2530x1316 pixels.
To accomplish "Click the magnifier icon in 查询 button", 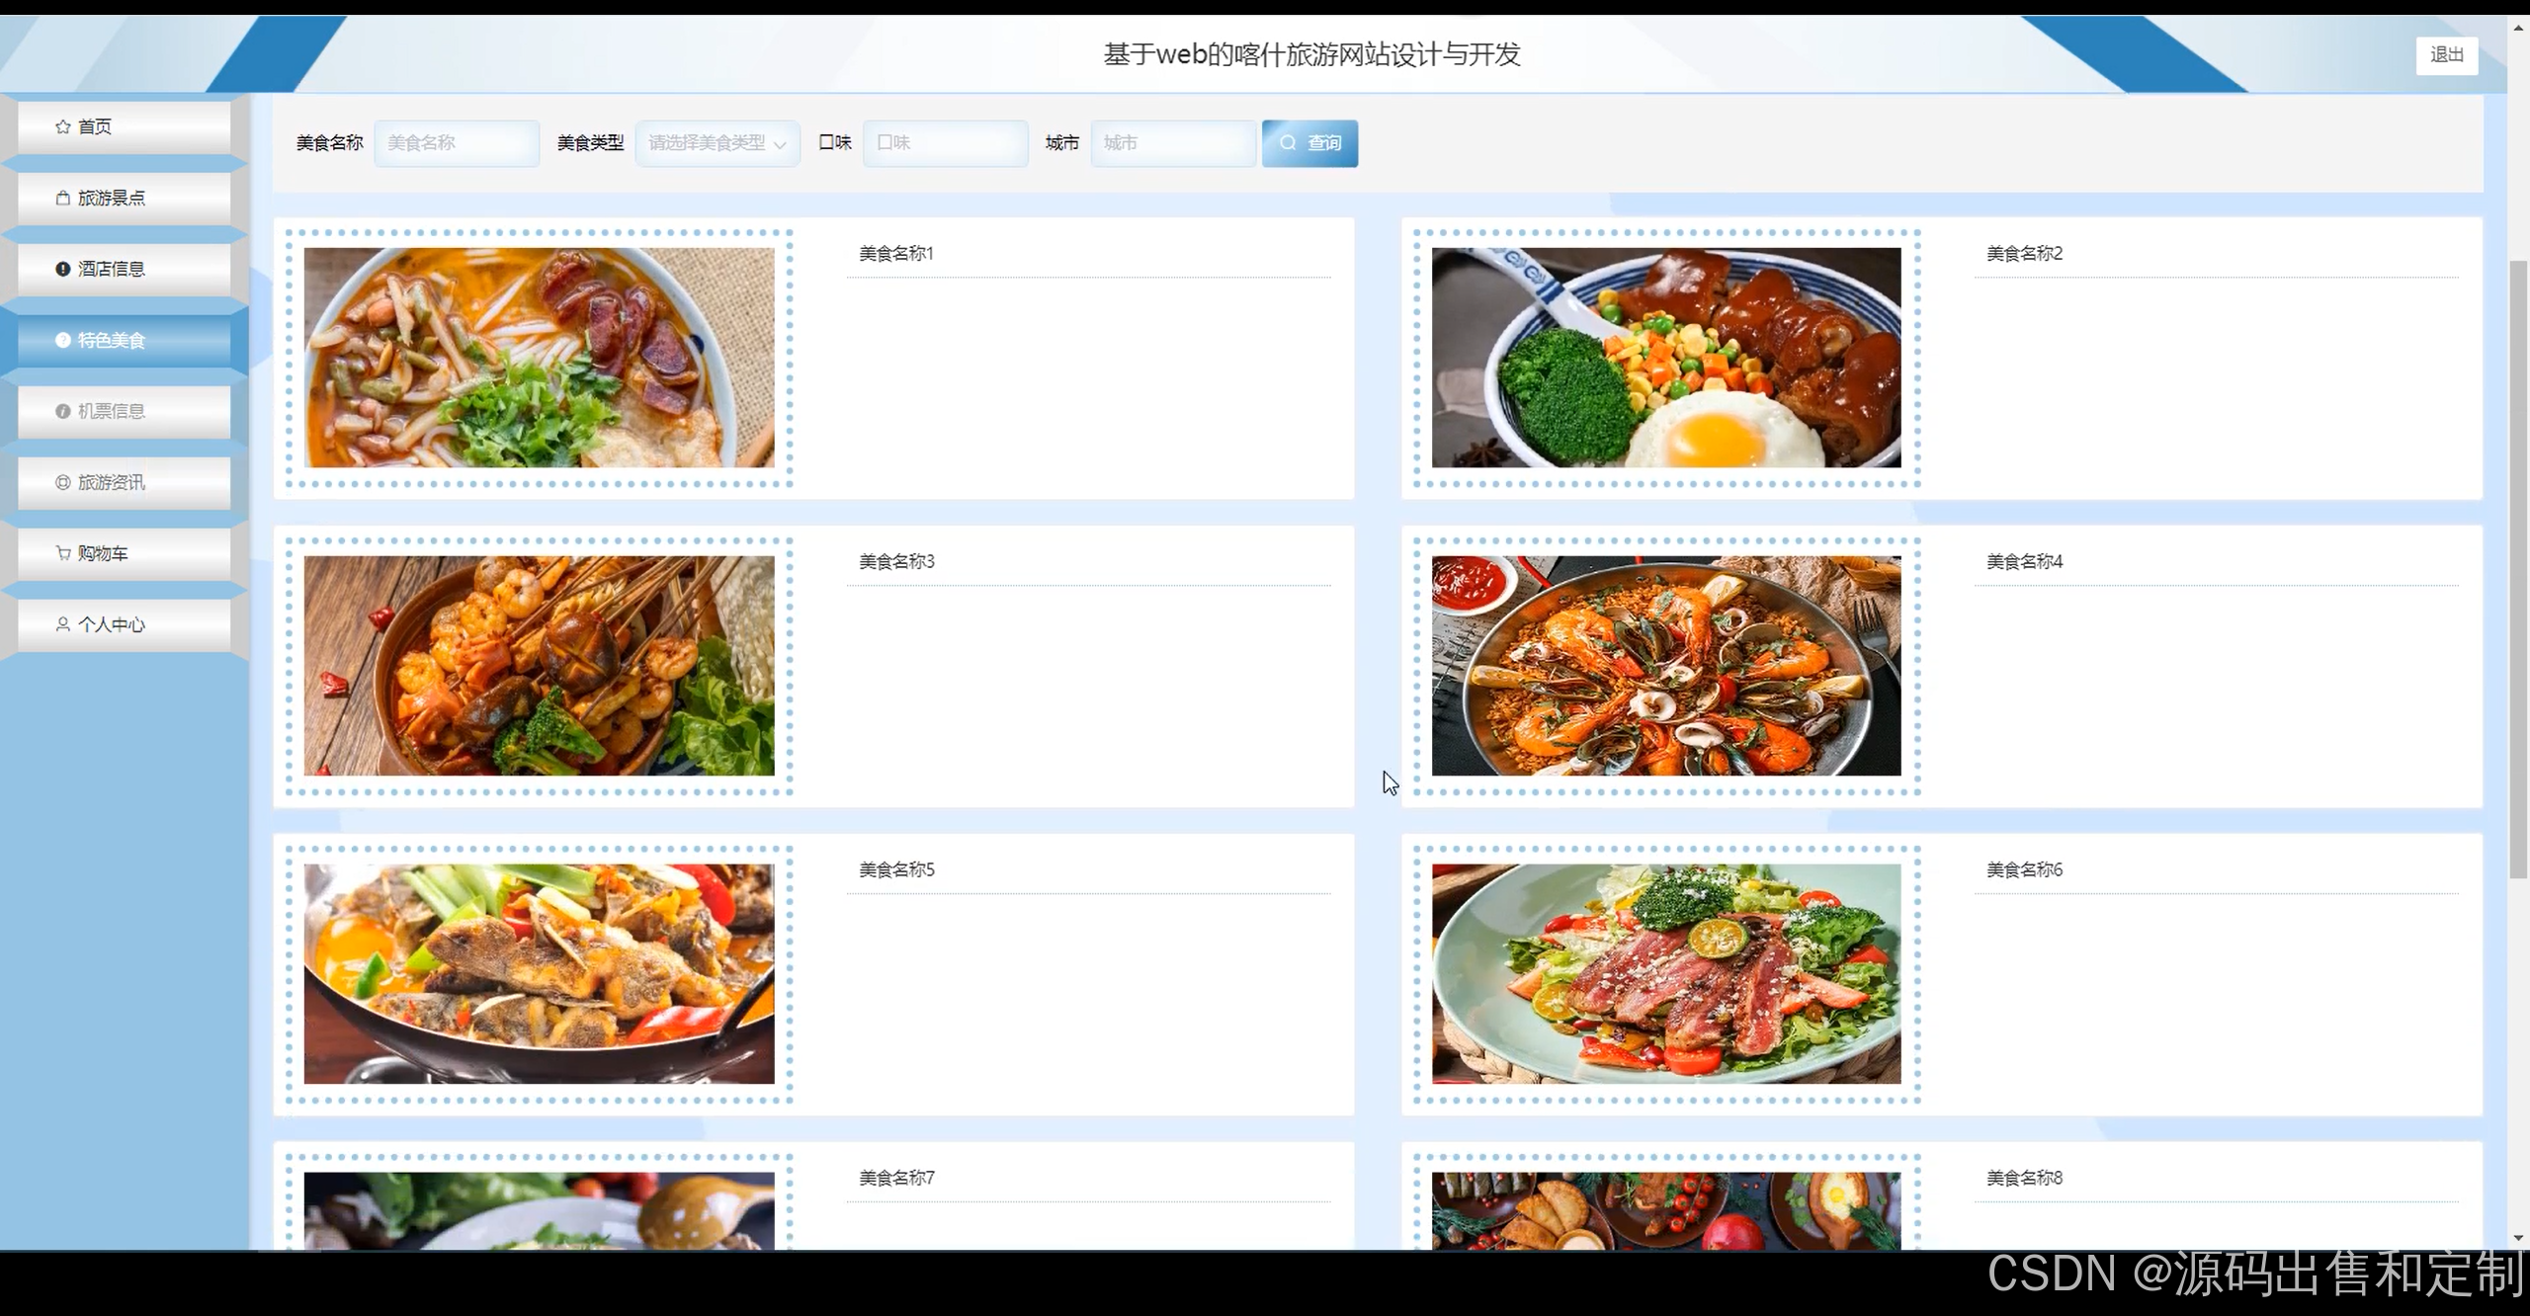I will (1288, 143).
